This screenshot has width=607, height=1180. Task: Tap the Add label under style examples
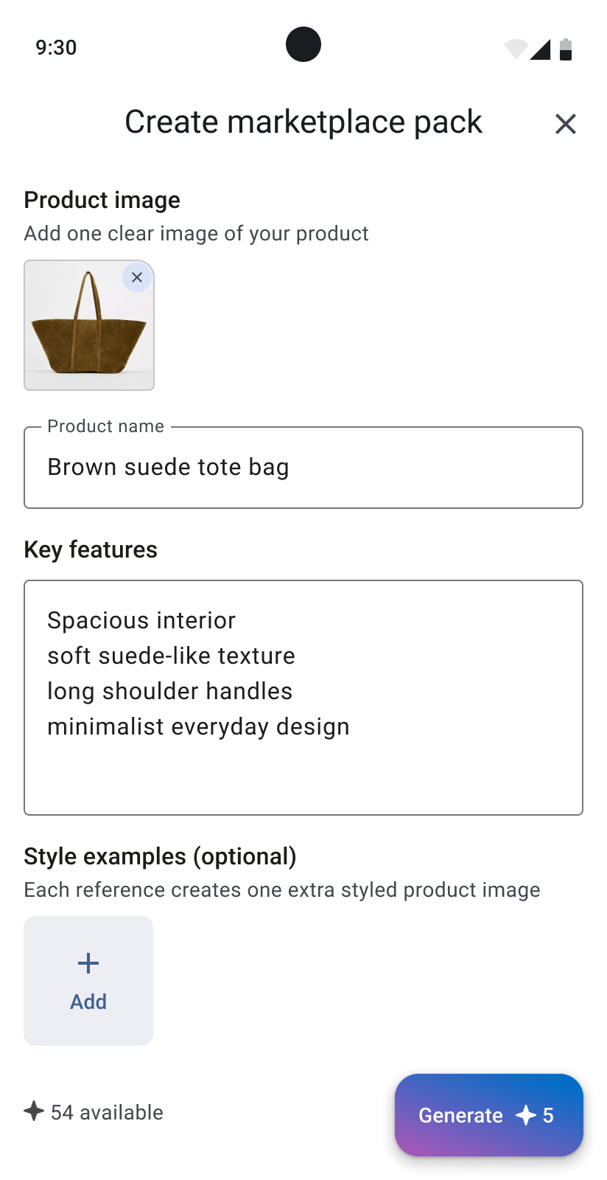(88, 1002)
